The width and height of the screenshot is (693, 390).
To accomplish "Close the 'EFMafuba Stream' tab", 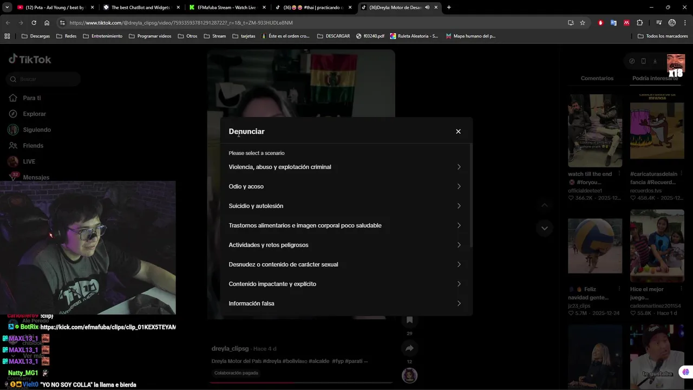I will tap(264, 8).
